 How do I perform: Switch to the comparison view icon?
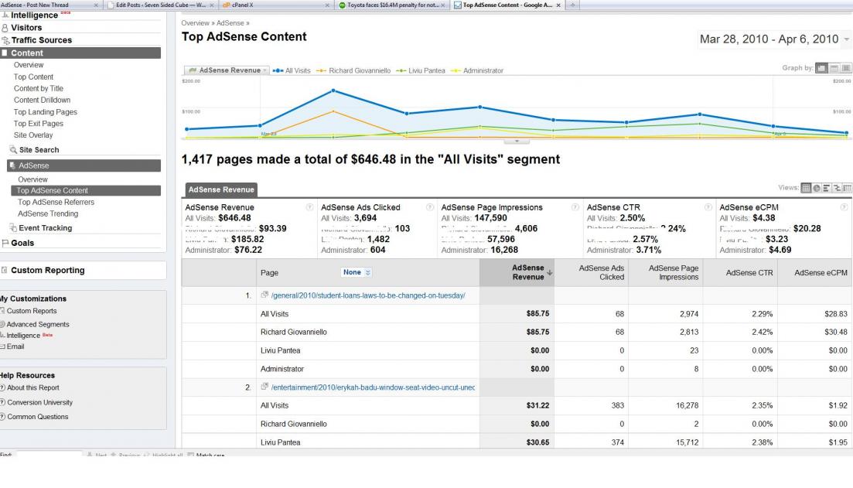coord(837,188)
